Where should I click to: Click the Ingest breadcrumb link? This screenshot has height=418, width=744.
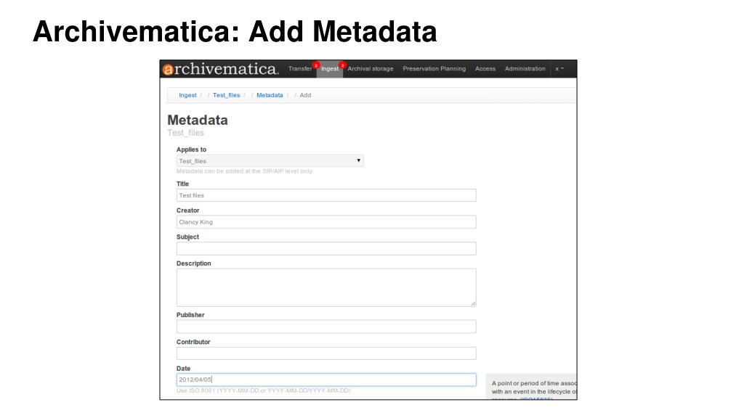tap(187, 95)
